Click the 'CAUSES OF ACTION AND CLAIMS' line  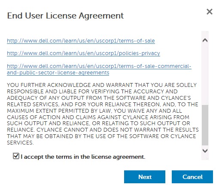point(98,117)
